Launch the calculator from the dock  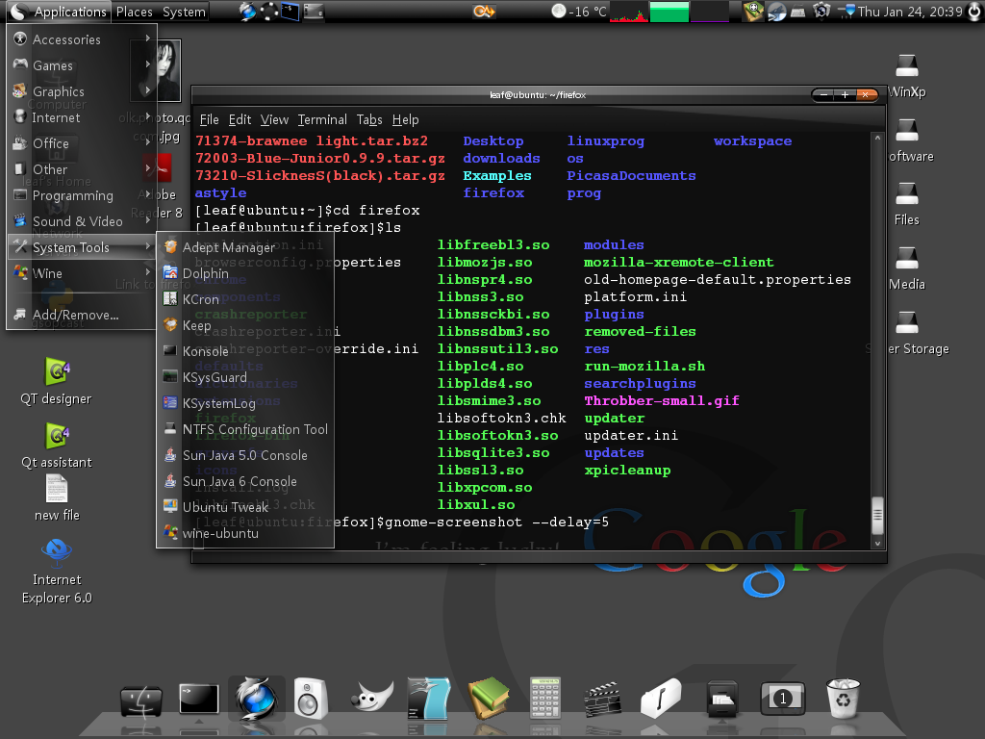click(545, 699)
